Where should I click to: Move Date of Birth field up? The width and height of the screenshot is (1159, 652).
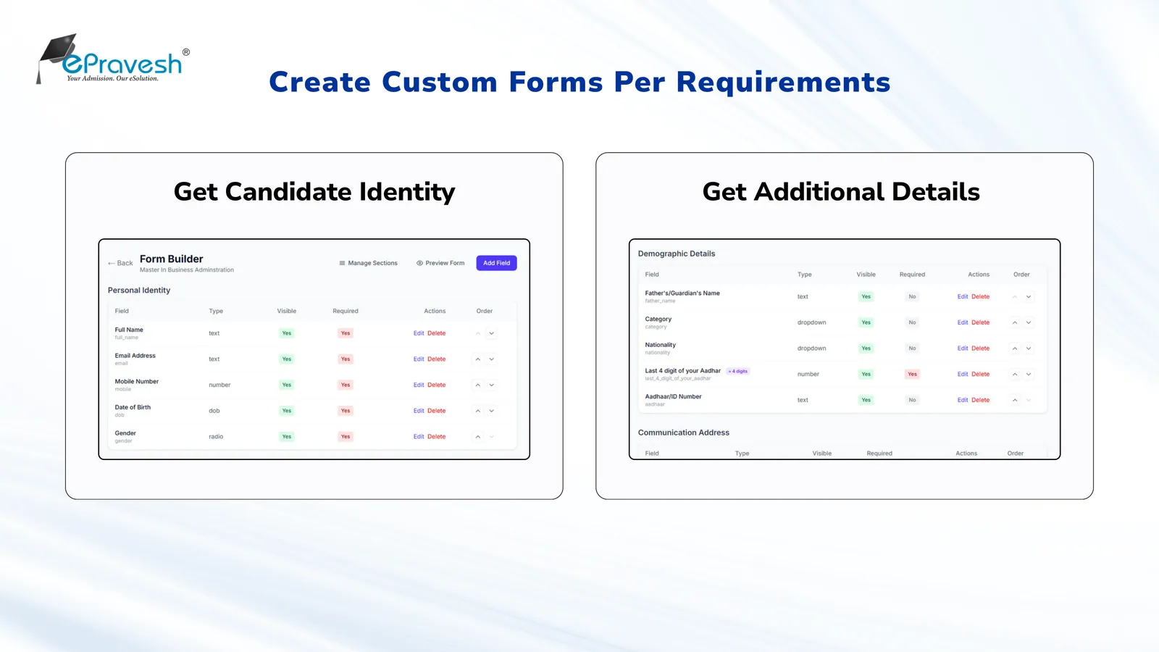[478, 411]
